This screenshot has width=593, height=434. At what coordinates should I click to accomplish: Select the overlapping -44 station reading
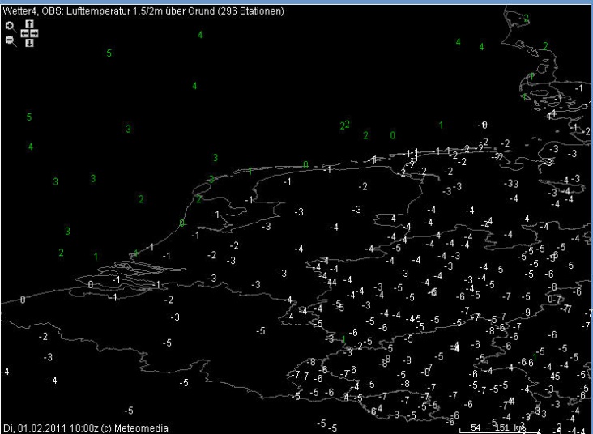331,281
